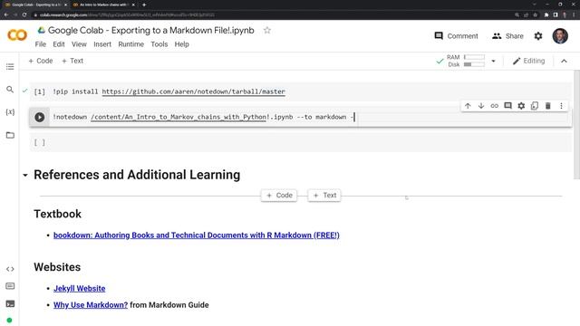580x326 pixels.
Task: Open the find and replace search panel
Action: click(x=10, y=89)
